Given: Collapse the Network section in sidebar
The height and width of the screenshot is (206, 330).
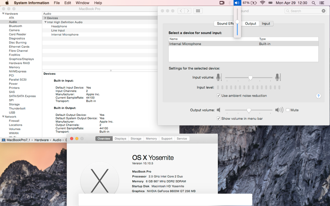Looking at the screenshot, I should [x=3, y=117].
